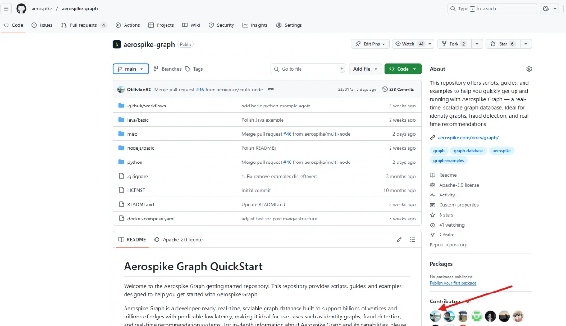Viewport: 566px width, 326px height.
Task: Open the 338 Commits history
Action: click(398, 89)
